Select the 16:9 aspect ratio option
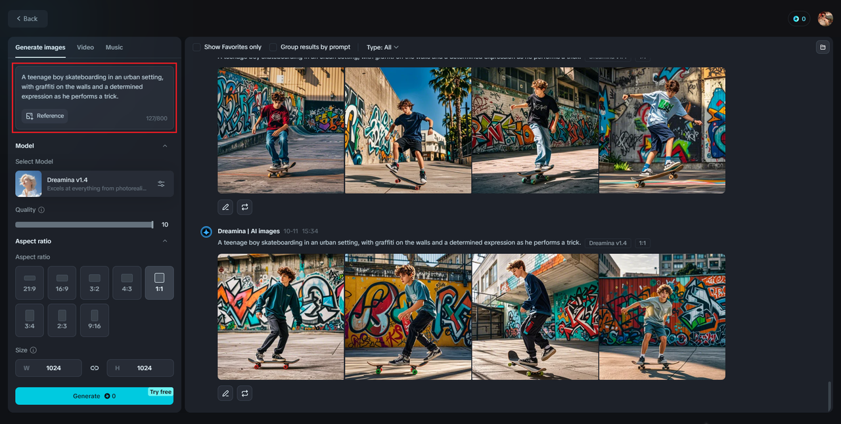This screenshot has width=841, height=424. tap(62, 283)
